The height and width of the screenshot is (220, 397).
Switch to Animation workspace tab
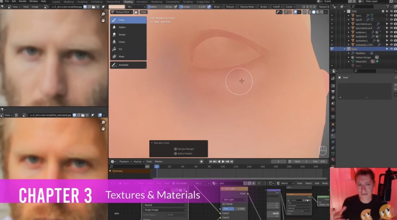(x=142, y=2)
